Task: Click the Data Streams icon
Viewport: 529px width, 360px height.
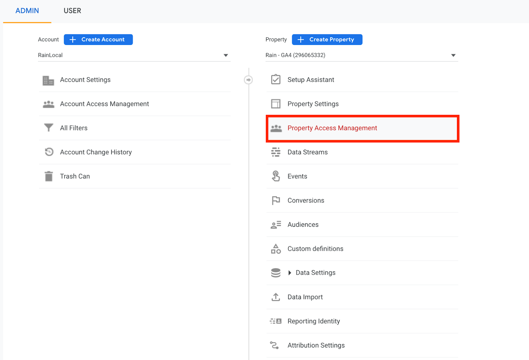Action: [x=276, y=152]
